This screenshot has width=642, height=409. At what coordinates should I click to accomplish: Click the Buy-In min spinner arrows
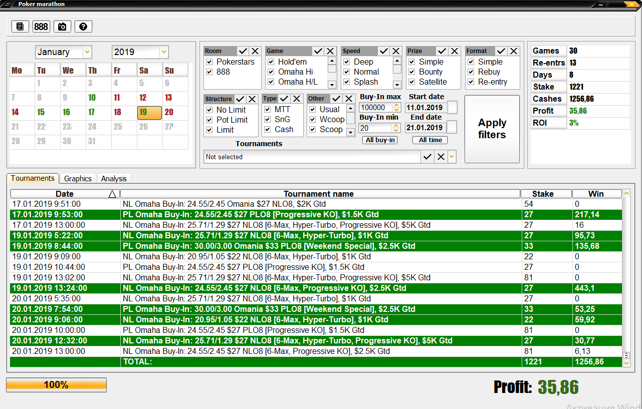[396, 129]
